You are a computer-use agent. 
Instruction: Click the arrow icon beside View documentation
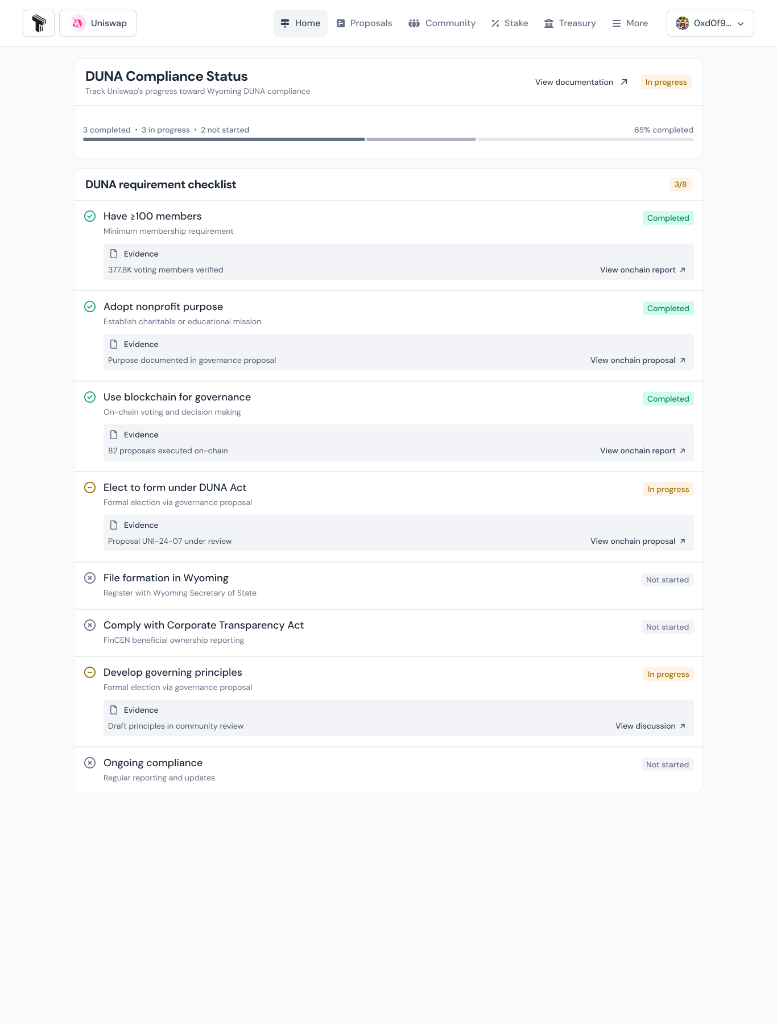pos(624,82)
